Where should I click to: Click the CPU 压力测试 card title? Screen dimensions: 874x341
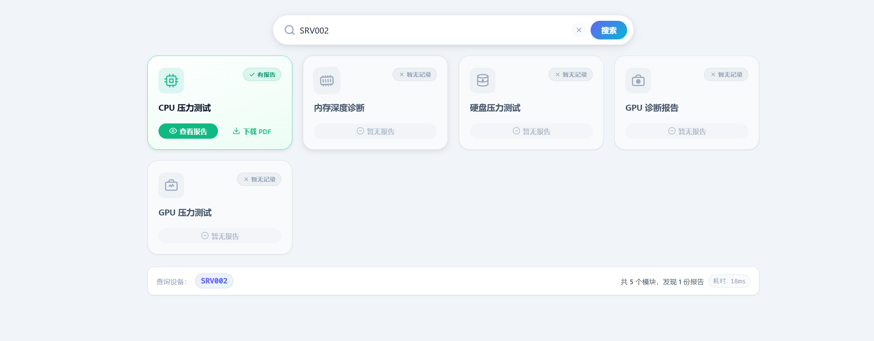pyautogui.click(x=185, y=108)
